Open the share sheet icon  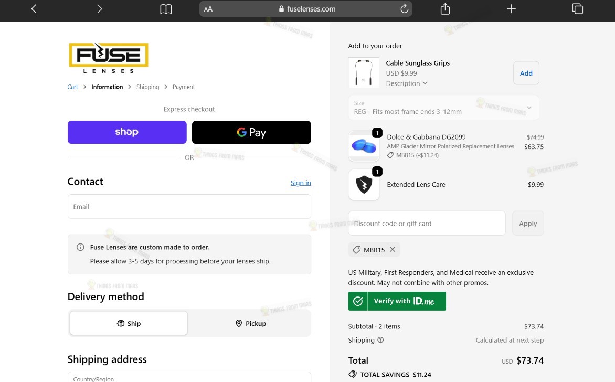(445, 8)
